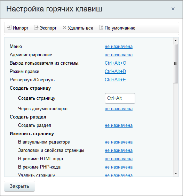Change the Ctrl+Alt+O logout shortcut
The image size is (183, 196).
pyautogui.click(x=116, y=63)
